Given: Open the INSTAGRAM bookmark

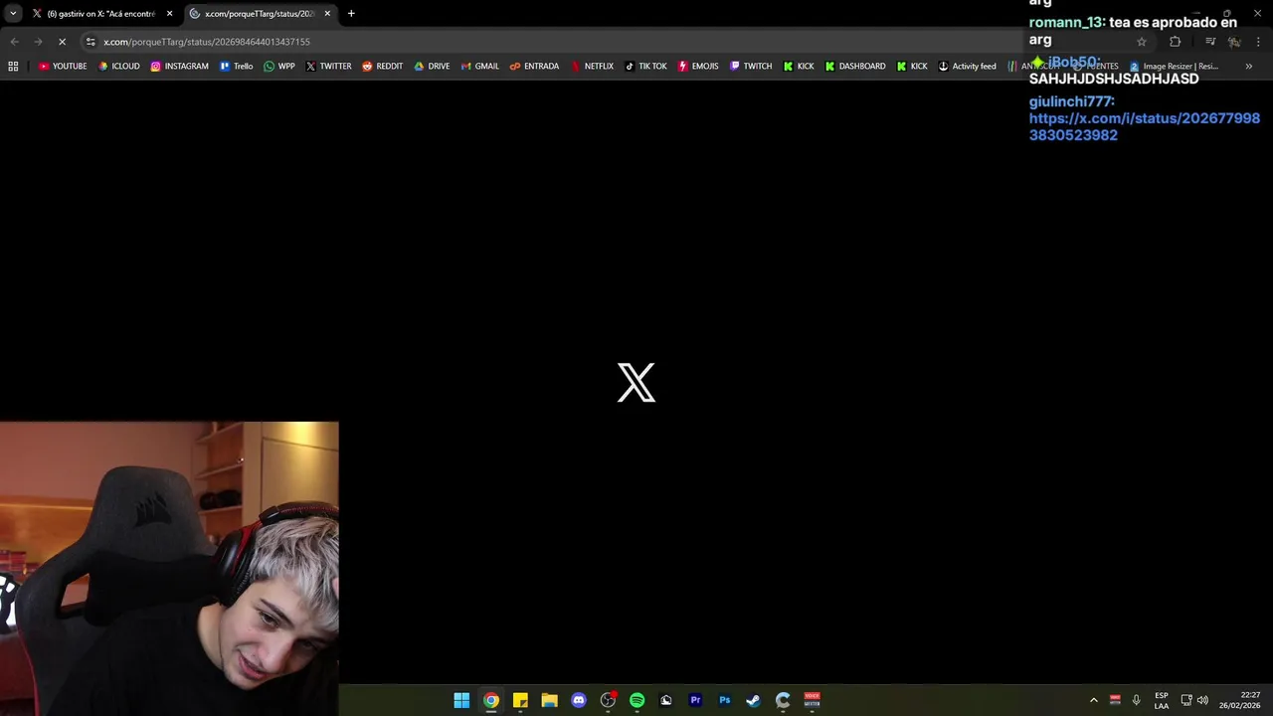Looking at the screenshot, I should point(179,66).
